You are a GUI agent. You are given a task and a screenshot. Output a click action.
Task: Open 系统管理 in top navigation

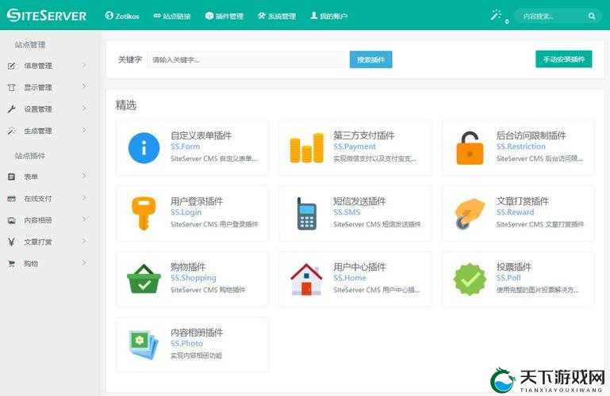(277, 16)
